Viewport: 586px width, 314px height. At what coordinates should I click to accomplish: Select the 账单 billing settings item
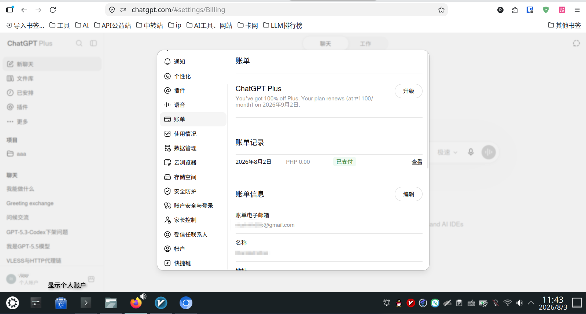click(193, 119)
